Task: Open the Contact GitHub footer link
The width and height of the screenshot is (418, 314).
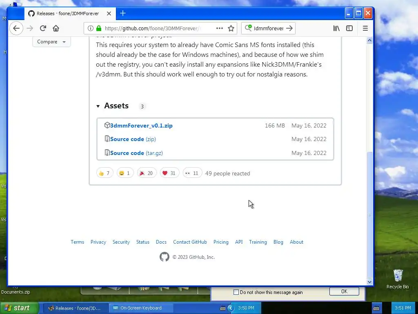Action: (x=190, y=242)
